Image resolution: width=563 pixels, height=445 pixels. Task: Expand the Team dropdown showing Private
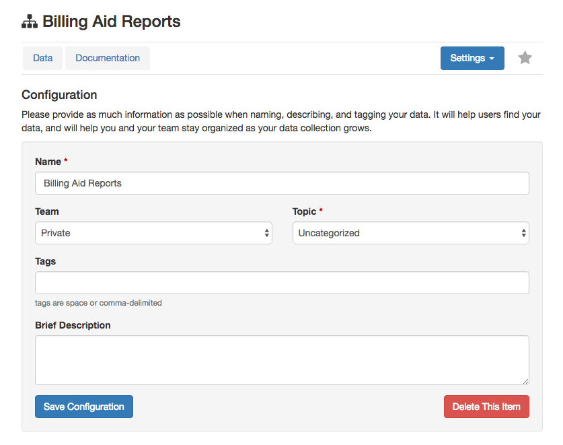point(153,233)
